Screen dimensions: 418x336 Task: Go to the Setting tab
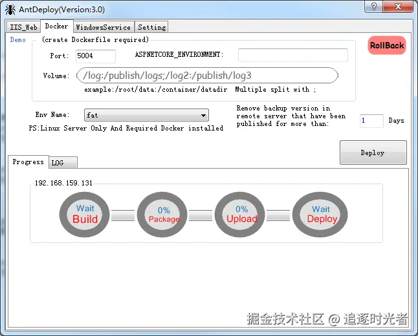151,27
